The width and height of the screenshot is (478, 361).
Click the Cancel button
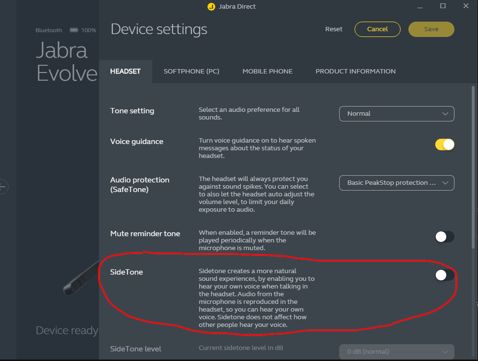[x=378, y=29]
